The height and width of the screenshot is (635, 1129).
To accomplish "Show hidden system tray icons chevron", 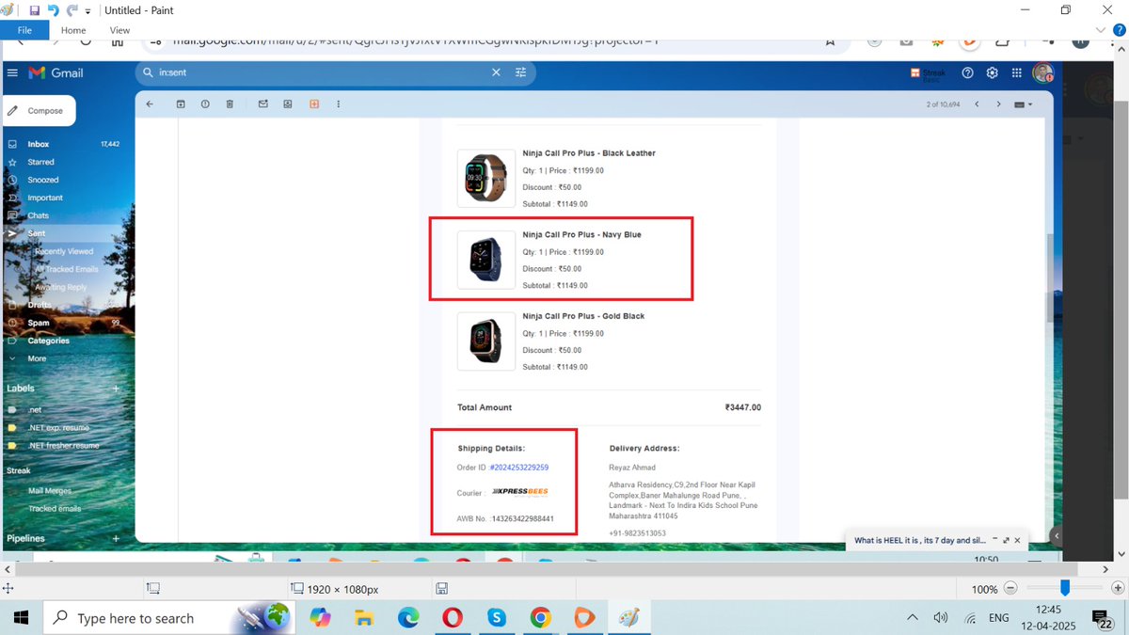I will click(x=912, y=618).
